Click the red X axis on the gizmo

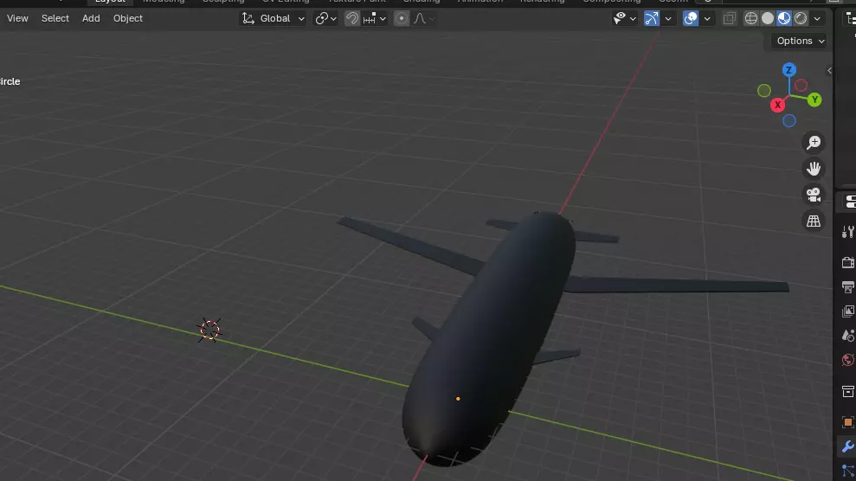(x=777, y=105)
